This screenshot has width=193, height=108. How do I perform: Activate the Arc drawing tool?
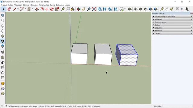pos(22,9)
